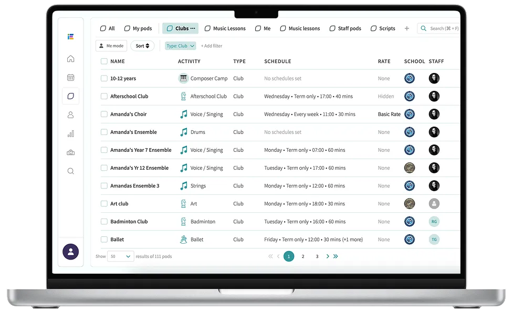Select the Badminton Club row checkbox
The width and height of the screenshot is (513, 312).
click(x=104, y=222)
